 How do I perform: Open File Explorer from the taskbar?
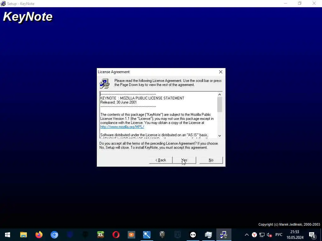23,235
